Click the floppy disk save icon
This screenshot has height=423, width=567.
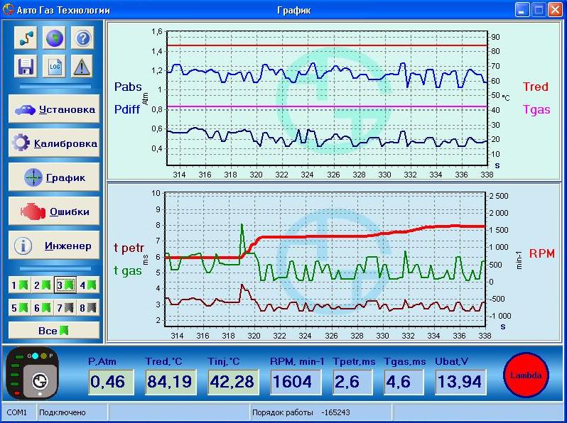(x=26, y=67)
